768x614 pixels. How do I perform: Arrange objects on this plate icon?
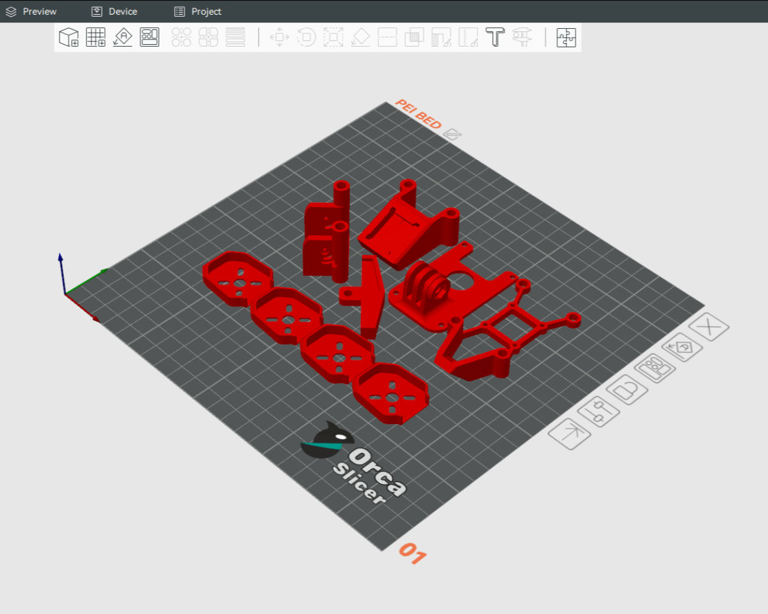655,368
